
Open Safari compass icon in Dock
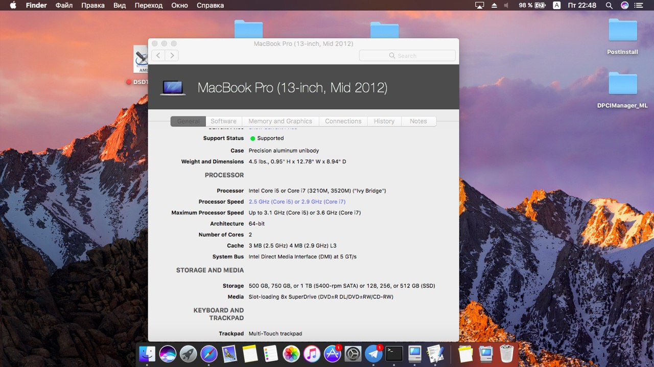(209, 353)
